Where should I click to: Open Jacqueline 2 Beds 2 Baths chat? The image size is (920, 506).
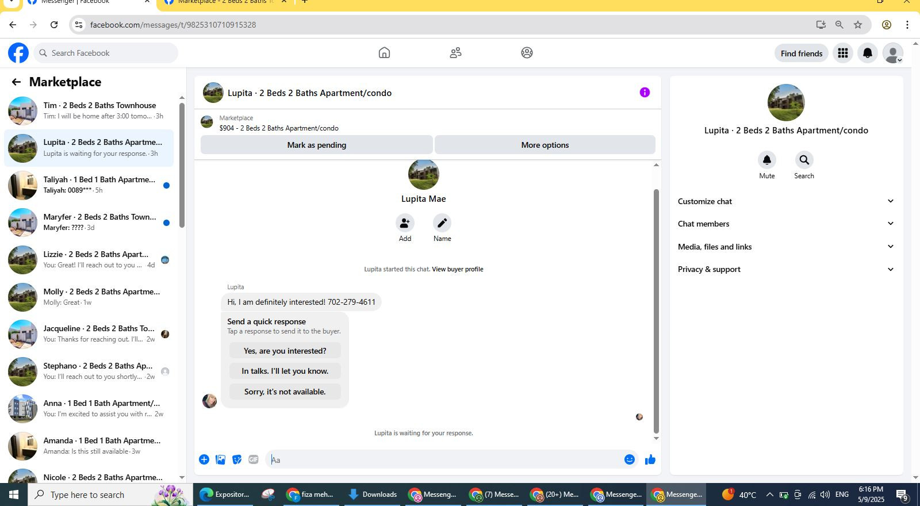click(x=89, y=333)
